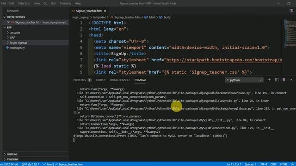Screen dimensions: 296x166
Task: Kill terminal with the trash icon
Action: click(284, 80)
